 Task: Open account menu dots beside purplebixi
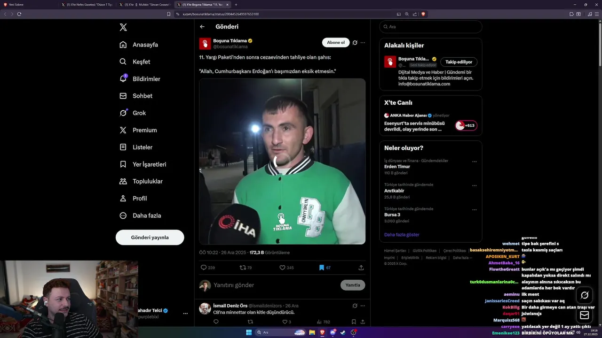[x=185, y=313]
